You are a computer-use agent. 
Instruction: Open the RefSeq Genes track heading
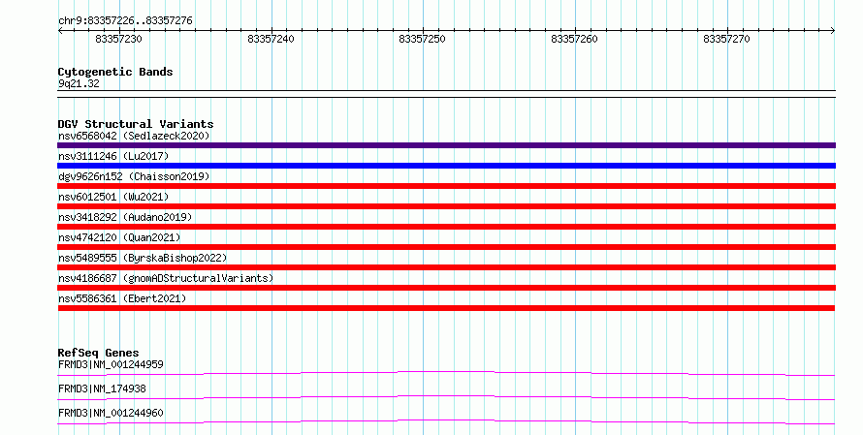pyautogui.click(x=99, y=353)
